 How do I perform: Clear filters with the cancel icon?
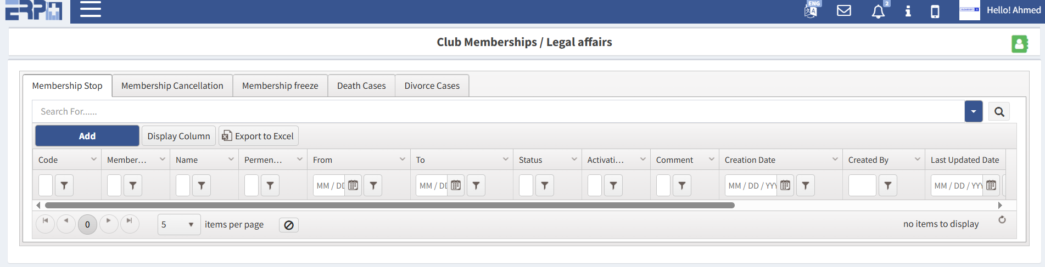(x=289, y=225)
